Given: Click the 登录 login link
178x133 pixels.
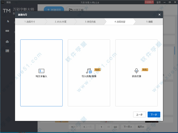Looking at the screenshot, I should pos(158,2).
